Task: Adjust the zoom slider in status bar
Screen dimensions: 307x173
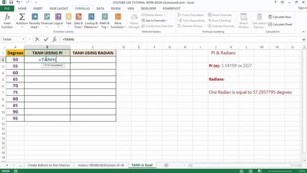Action: coord(280,171)
